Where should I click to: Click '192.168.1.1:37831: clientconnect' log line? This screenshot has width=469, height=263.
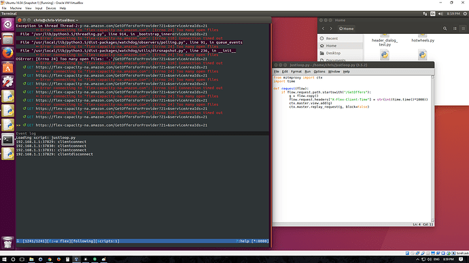(x=51, y=150)
